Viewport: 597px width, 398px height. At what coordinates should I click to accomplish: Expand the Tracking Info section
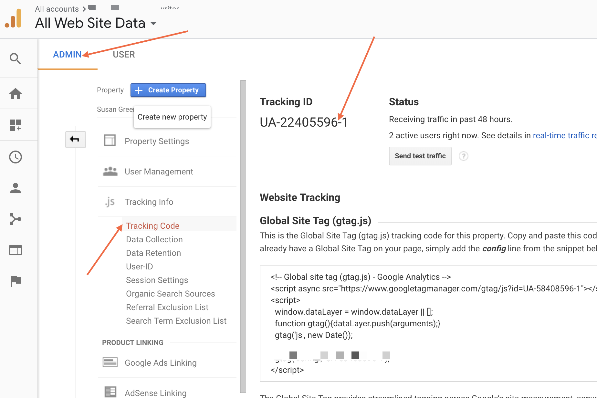coord(149,202)
